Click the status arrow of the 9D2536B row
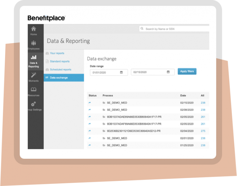This screenshot has width=237, height=186. point(90,131)
